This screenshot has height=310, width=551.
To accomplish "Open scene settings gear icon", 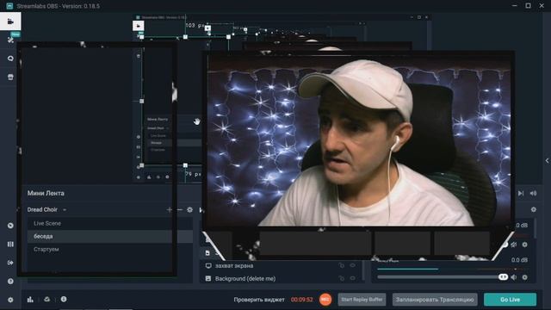I will [189, 210].
